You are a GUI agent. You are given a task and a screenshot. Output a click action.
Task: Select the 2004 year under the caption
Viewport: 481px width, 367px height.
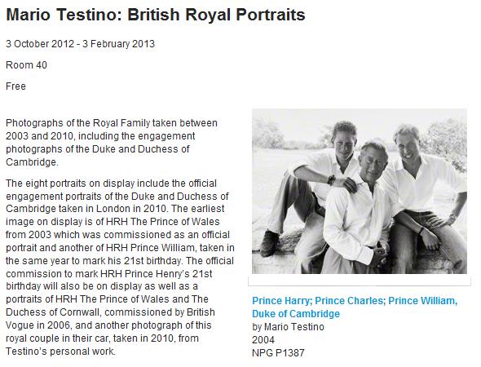[x=263, y=340]
